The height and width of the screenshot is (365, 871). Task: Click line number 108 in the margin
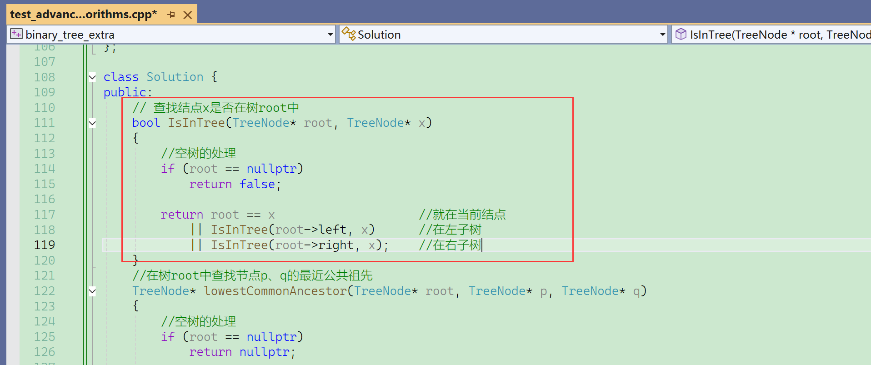tap(45, 77)
